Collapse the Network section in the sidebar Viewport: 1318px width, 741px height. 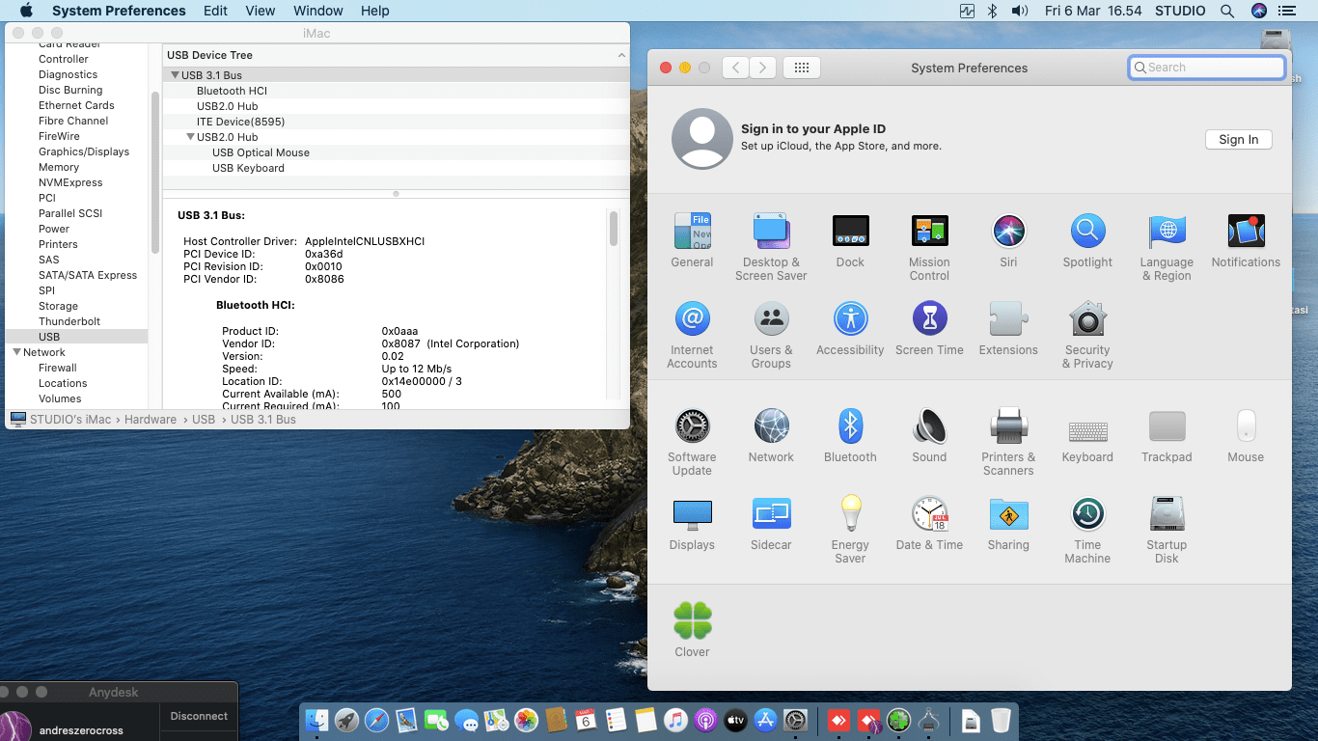[x=16, y=352]
